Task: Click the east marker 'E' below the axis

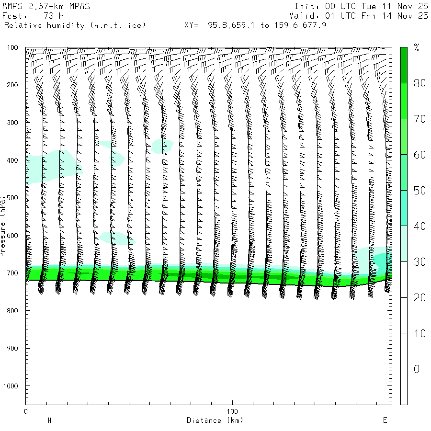Action: tap(385, 420)
